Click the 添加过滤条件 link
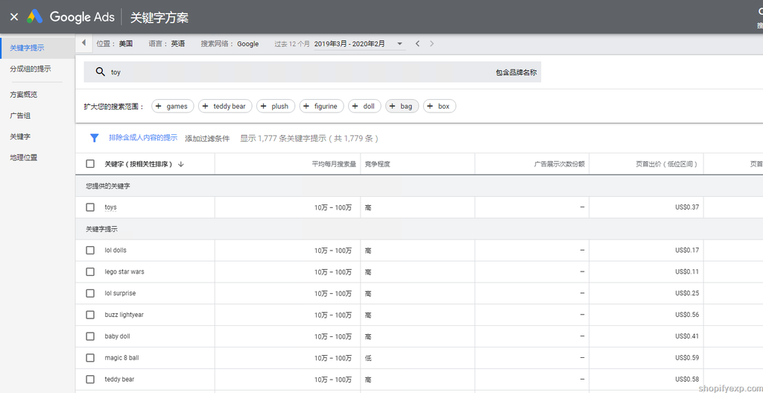The image size is (763, 393). 207,139
